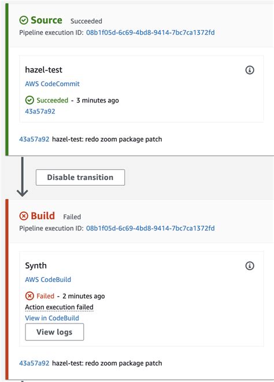Open info icon for hazel-test action
This screenshot has height=382, width=274.
(249, 70)
